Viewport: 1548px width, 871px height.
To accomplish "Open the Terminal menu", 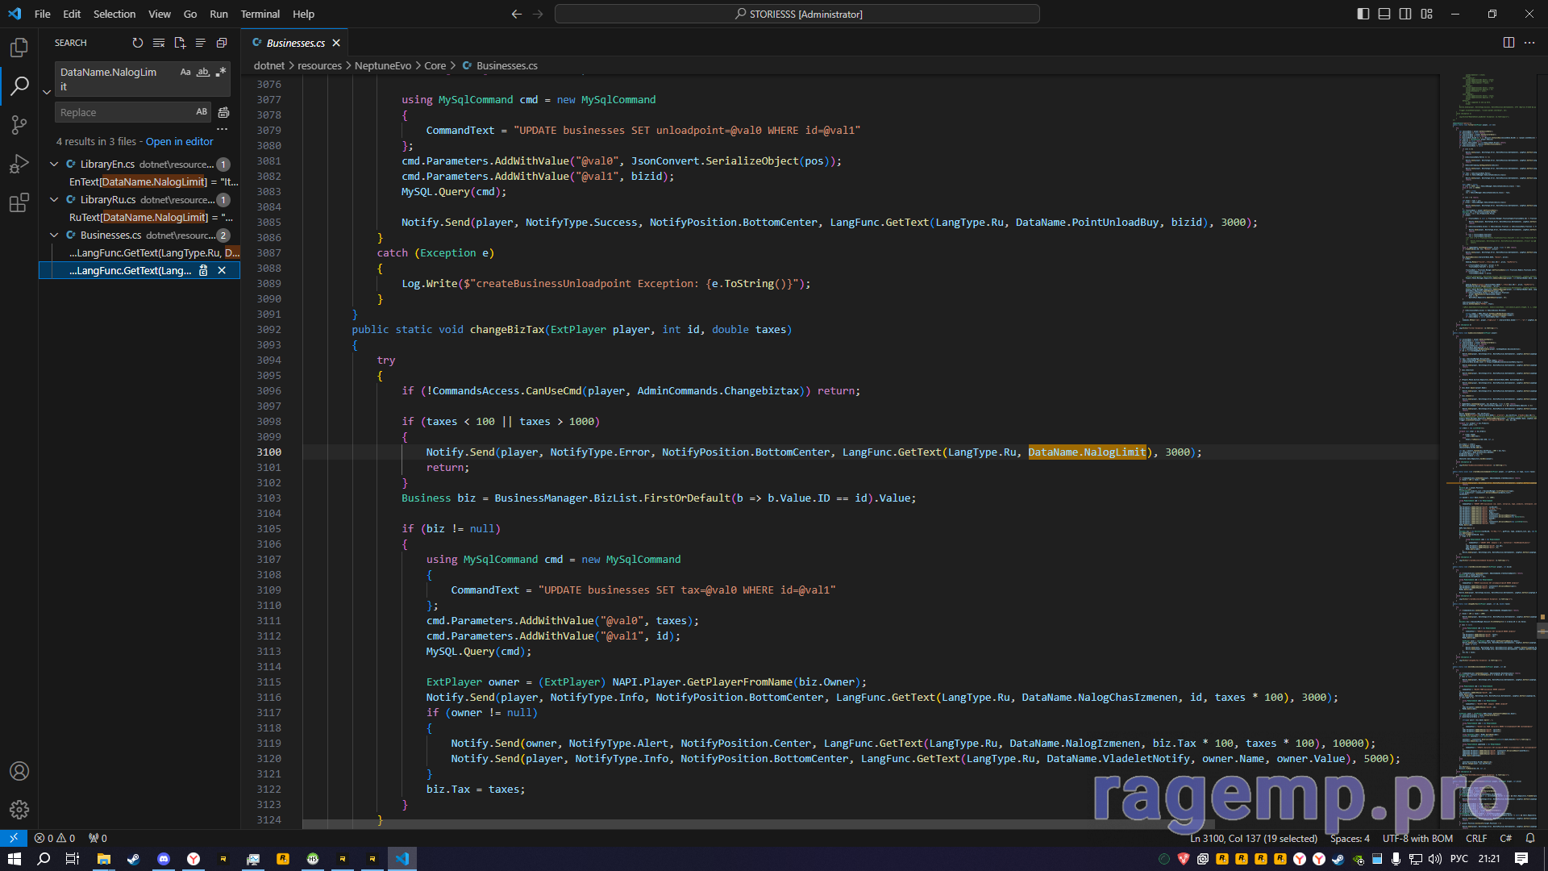I will click(x=260, y=14).
